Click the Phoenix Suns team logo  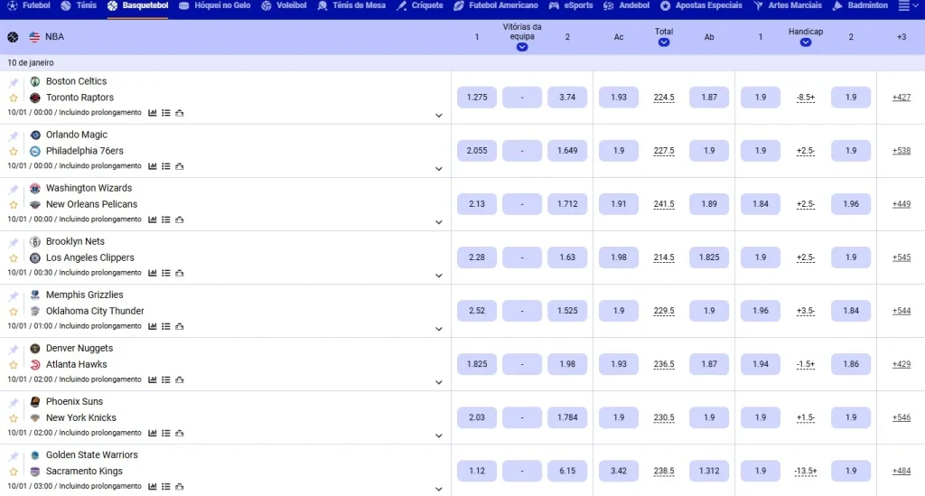tap(35, 402)
